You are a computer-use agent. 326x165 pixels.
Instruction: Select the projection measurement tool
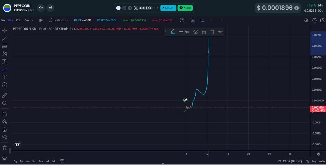tap(5, 62)
